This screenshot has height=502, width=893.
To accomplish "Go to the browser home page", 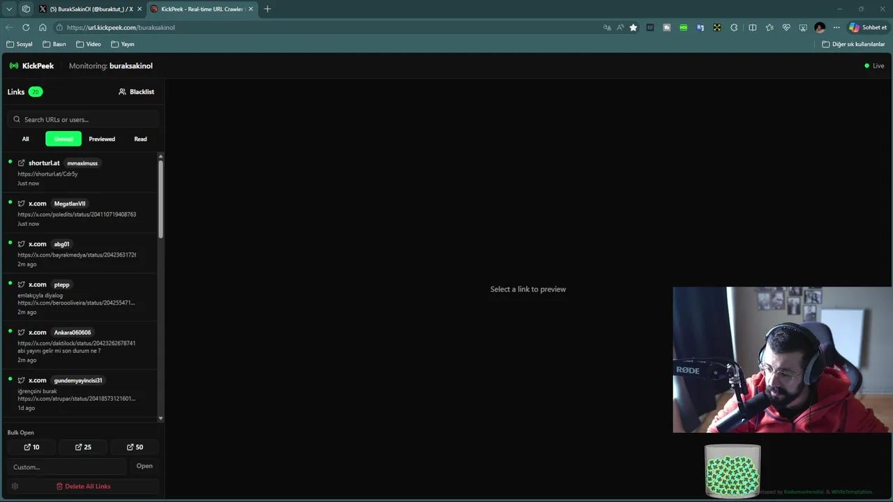I will [x=43, y=27].
